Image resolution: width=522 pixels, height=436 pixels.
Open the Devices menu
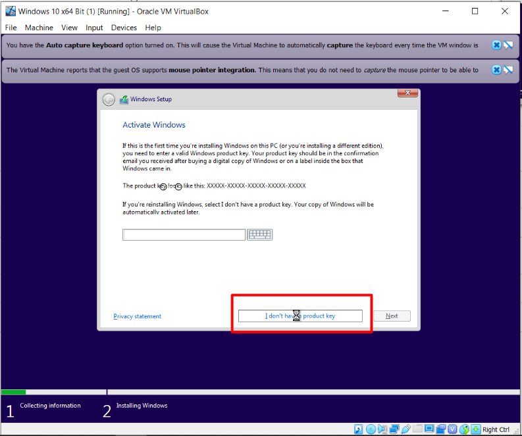[x=124, y=28]
